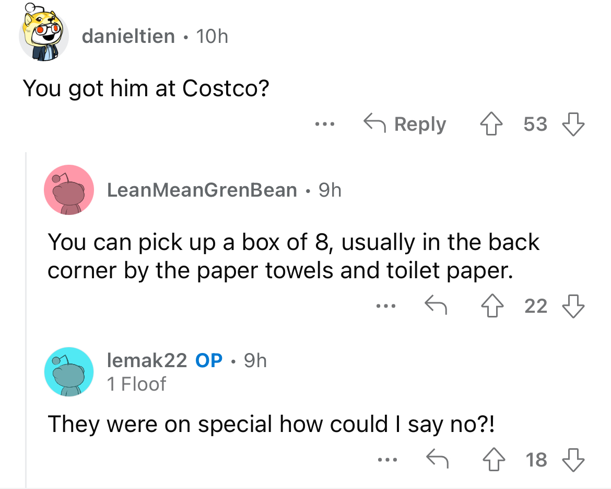Open three-dot menu on LeanMeanGrenBean's comment

pyautogui.click(x=386, y=306)
